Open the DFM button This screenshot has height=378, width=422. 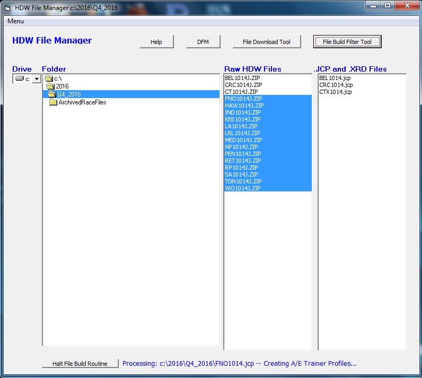pos(203,42)
